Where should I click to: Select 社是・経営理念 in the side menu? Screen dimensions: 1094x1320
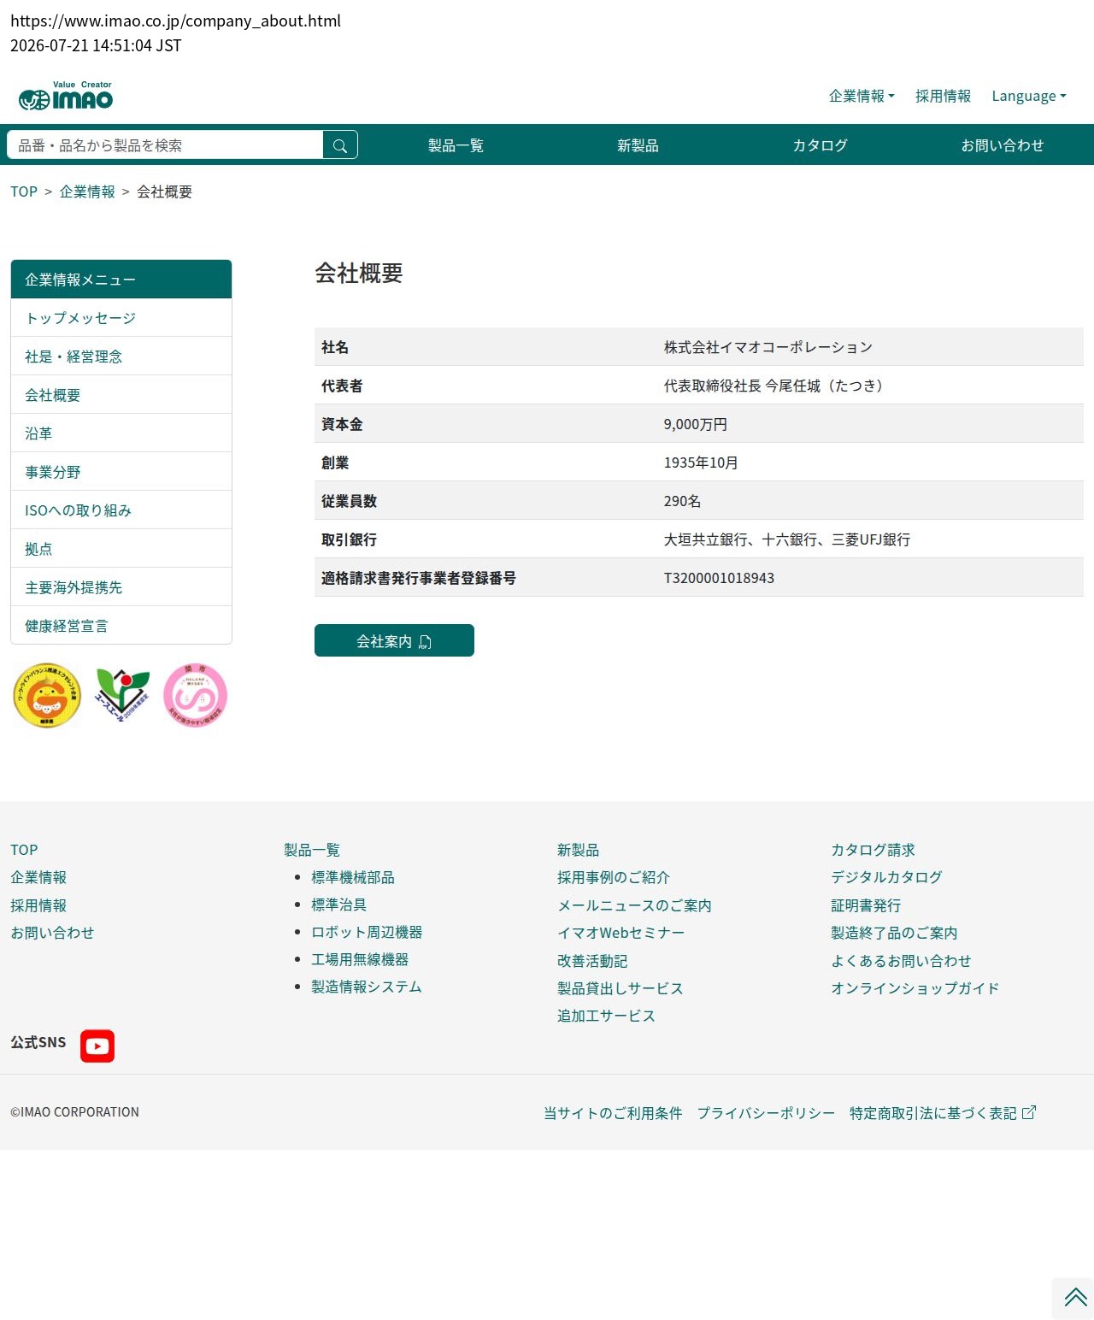tap(121, 357)
